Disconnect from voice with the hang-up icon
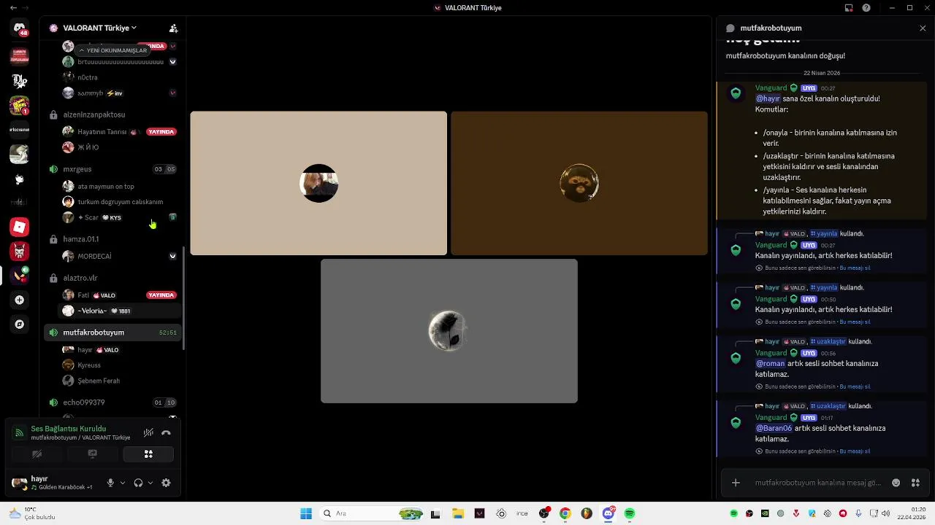The height and width of the screenshot is (525, 935). point(166,432)
